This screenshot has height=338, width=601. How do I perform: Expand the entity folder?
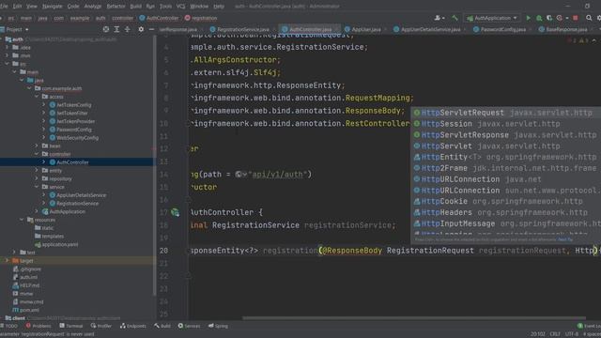(x=37, y=171)
